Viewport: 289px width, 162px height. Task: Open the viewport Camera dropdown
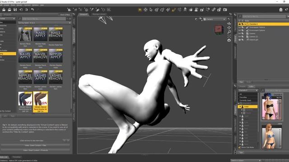(214, 19)
